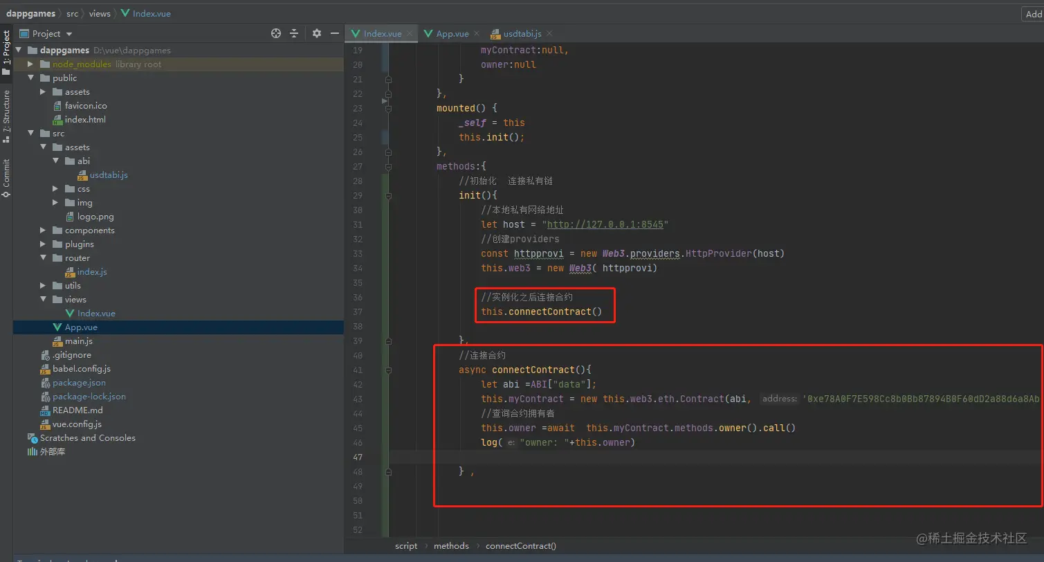This screenshot has width=1044, height=562.
Task: Select usdtabi.js file in abi folder
Action: click(x=108, y=175)
